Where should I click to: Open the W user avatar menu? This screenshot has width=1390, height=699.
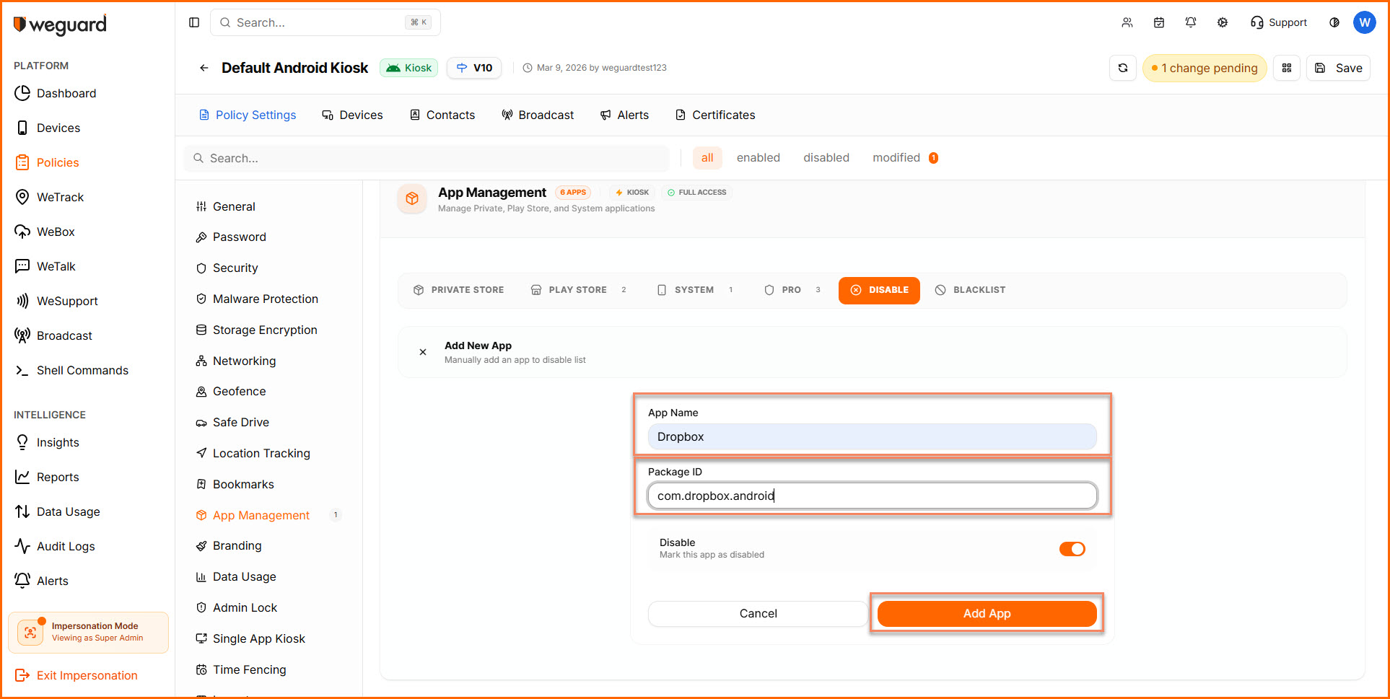pyautogui.click(x=1364, y=22)
